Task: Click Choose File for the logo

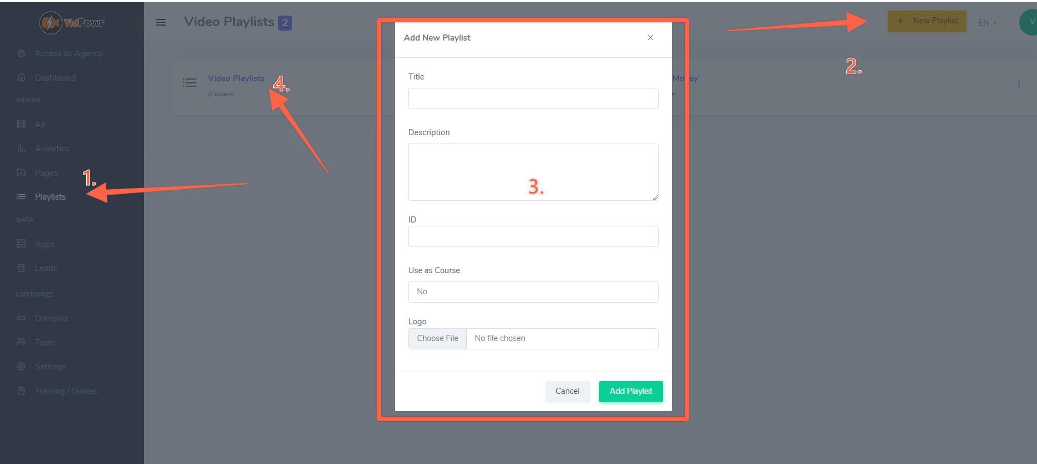Action: click(x=437, y=338)
